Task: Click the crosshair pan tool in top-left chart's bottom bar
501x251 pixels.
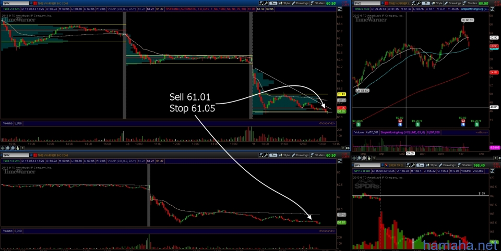Action: click(3, 148)
